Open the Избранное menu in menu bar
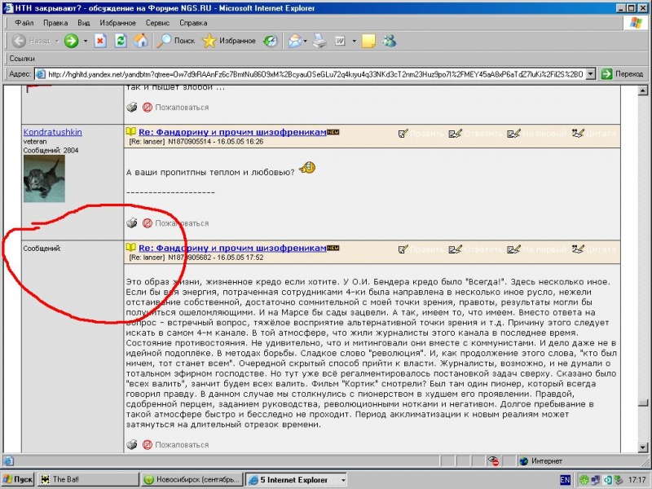652x489 pixels. 117,23
